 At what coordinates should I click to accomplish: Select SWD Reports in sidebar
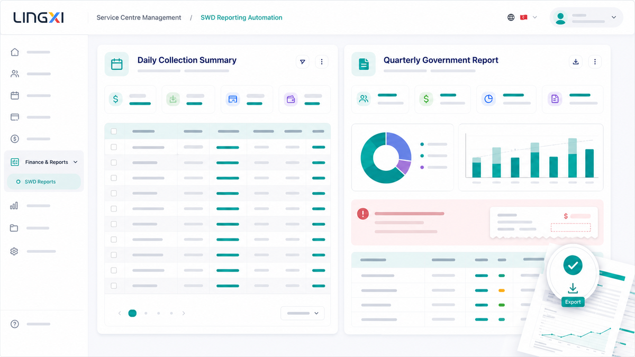[44, 181]
